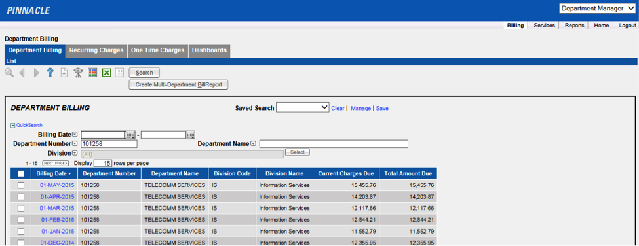Open the Billing Date operator dropdown arrow

75,135
